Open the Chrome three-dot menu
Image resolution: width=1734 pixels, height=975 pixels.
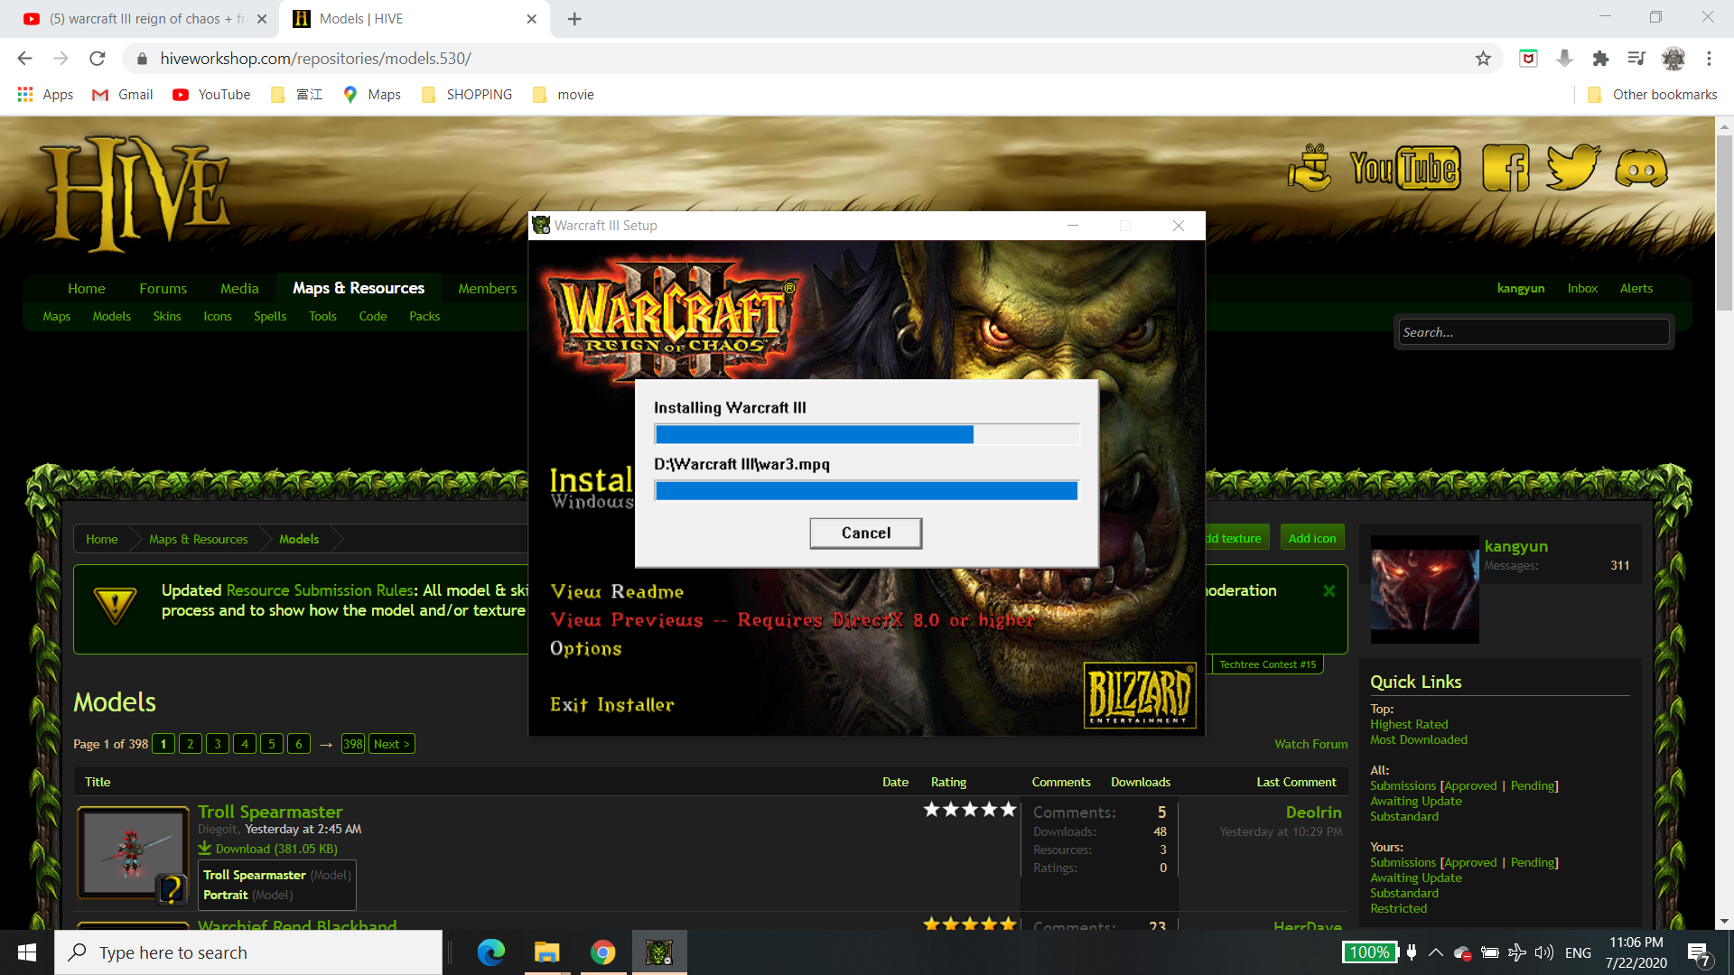(x=1709, y=59)
